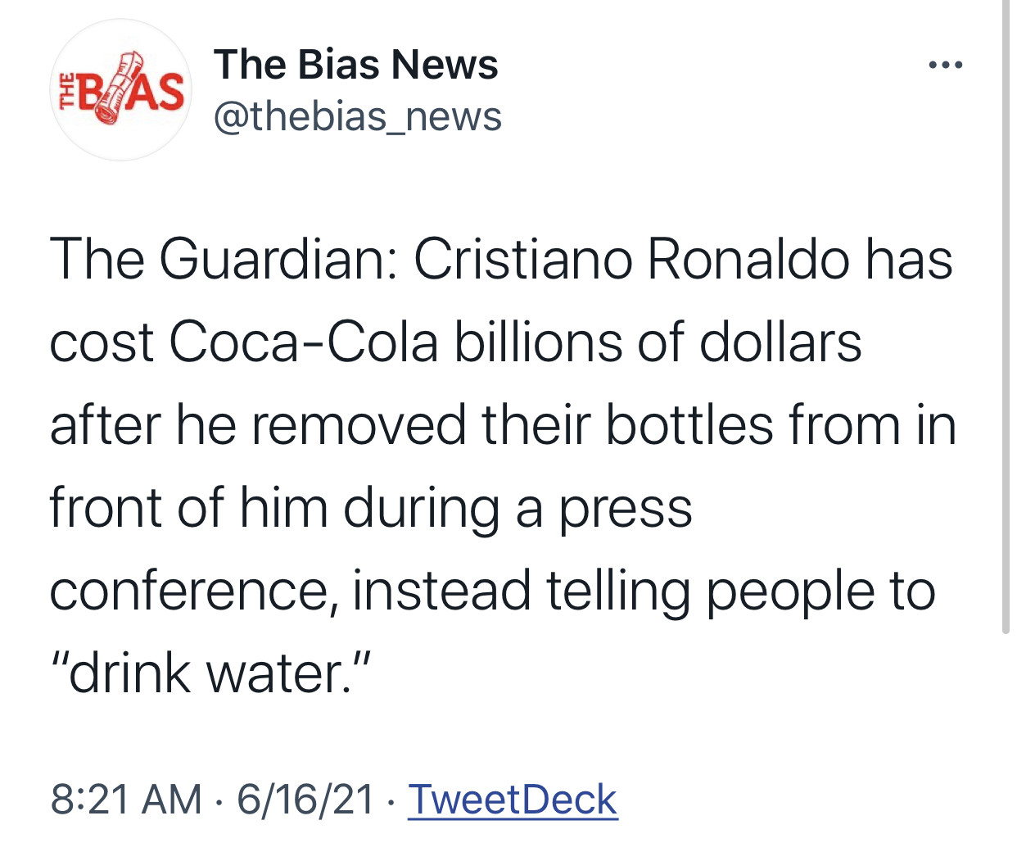Click the quoted phrase "drink water."
1017x852 pixels.
(x=211, y=673)
